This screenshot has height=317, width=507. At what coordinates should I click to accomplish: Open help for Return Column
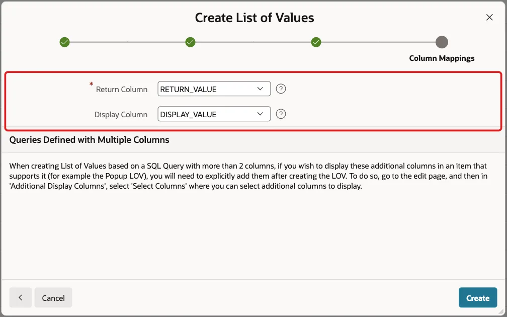[x=281, y=89]
